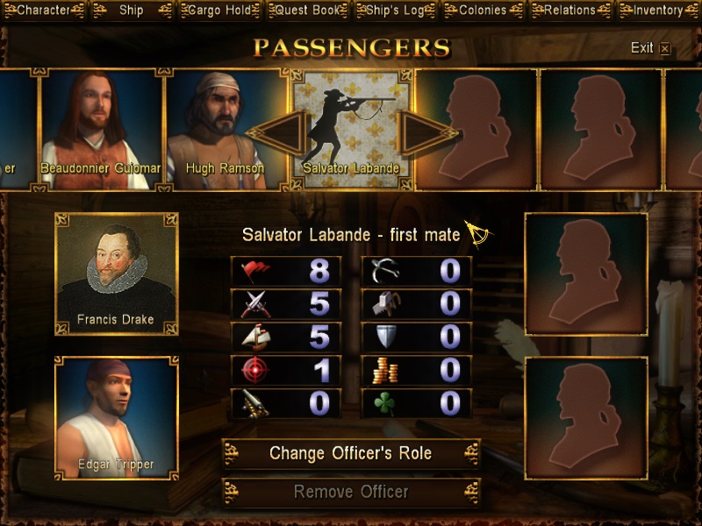Open the Quest Book tab
This screenshot has height=526, width=702.
point(307,11)
